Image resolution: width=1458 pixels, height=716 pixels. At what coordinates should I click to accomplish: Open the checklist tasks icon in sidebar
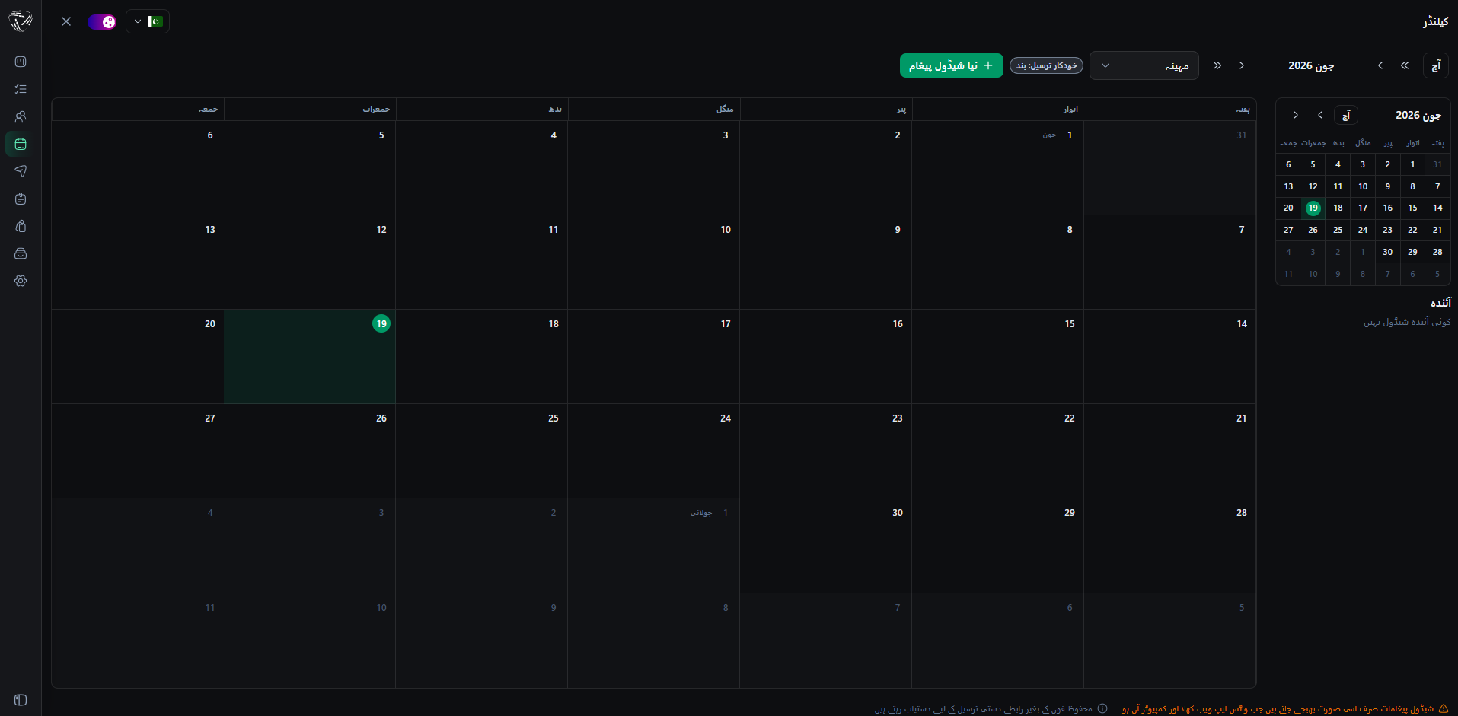(21, 89)
